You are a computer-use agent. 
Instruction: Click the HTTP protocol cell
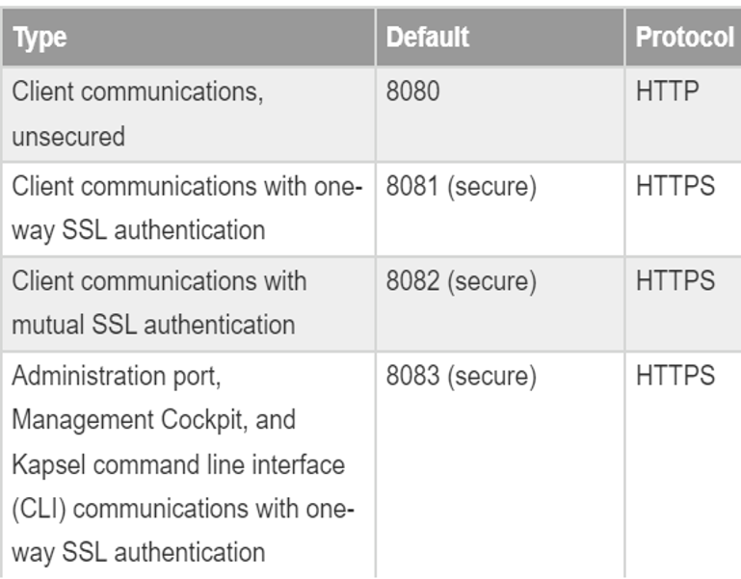[668, 93]
